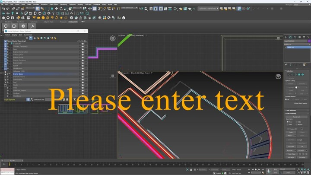
Task: Click Pin Stack icon under modifier stack
Action: pos(286,65)
